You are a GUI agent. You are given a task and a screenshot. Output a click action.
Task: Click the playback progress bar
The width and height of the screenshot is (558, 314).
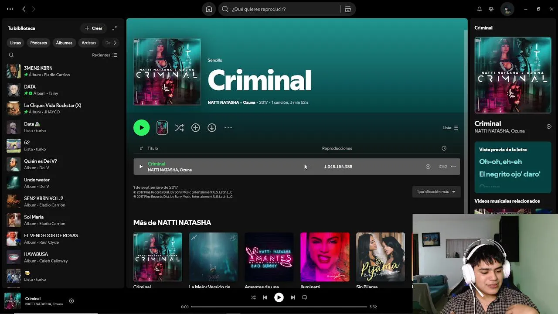[279, 307]
